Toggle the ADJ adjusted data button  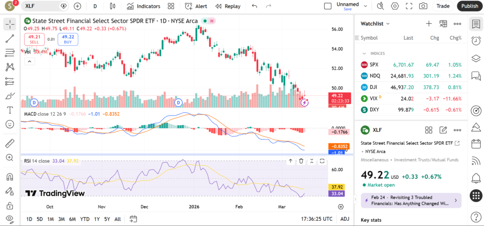(345, 219)
